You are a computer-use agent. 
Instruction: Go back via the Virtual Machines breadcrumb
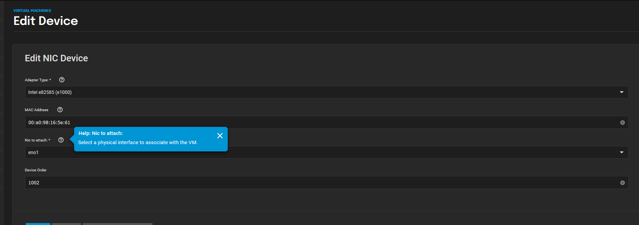pyautogui.click(x=32, y=11)
